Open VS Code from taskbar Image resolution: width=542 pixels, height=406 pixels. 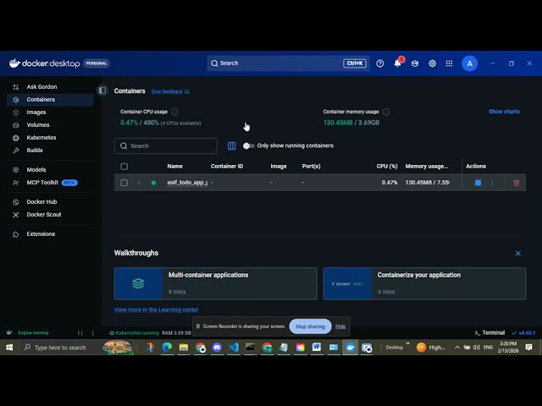(x=234, y=348)
